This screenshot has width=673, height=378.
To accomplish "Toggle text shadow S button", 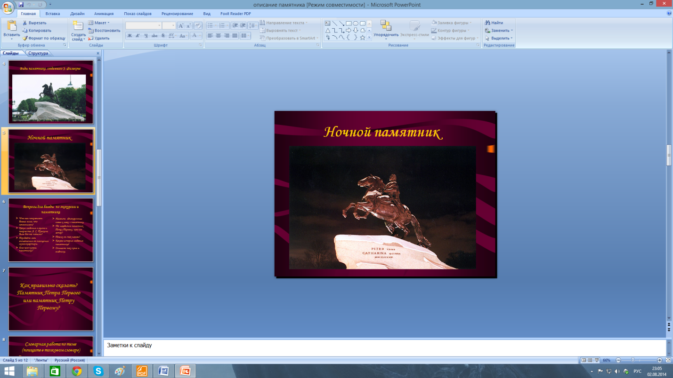I will pyautogui.click(x=163, y=36).
